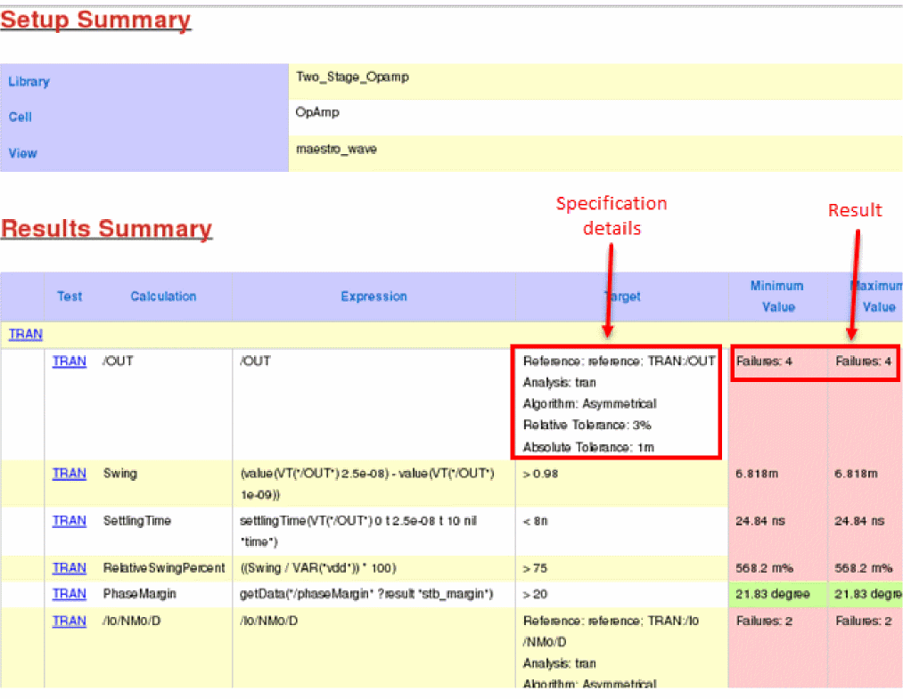Screen dimensions: 903x699
Task: Click the TRAN link in the /Io/NM0/D row
Action: [69, 621]
